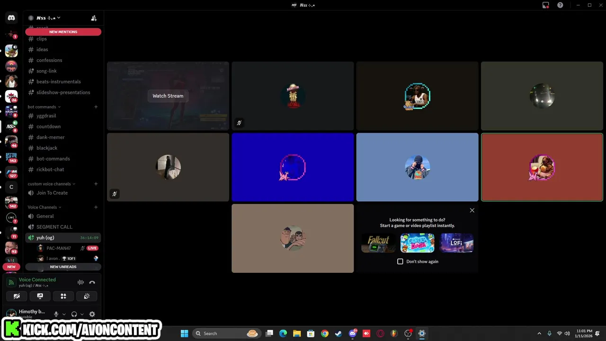Close the activity suggestion popup

(x=472, y=210)
